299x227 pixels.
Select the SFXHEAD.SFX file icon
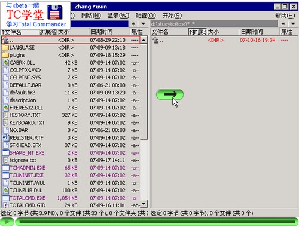tap(6, 145)
